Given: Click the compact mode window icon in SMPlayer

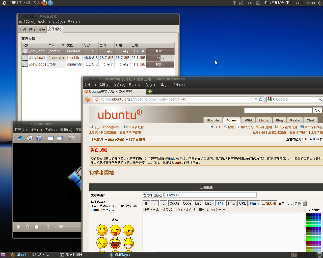Looking at the screenshot, I should pyautogui.click(x=51, y=138).
